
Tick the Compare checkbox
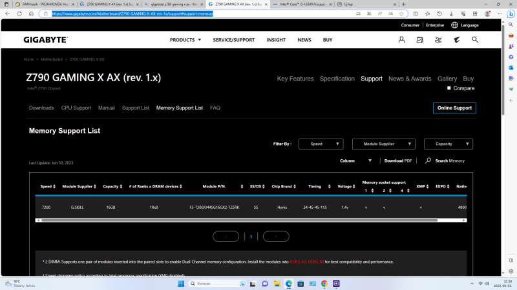[448, 88]
